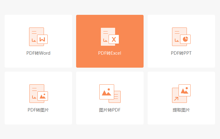Viewport: 220px width, 139px height.
Task: Click the extract images arrow icon
Action: click(x=181, y=94)
